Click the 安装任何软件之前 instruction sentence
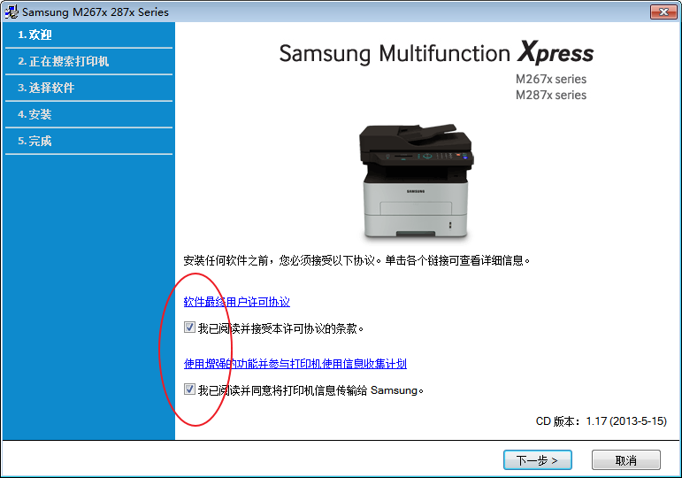 click(356, 260)
